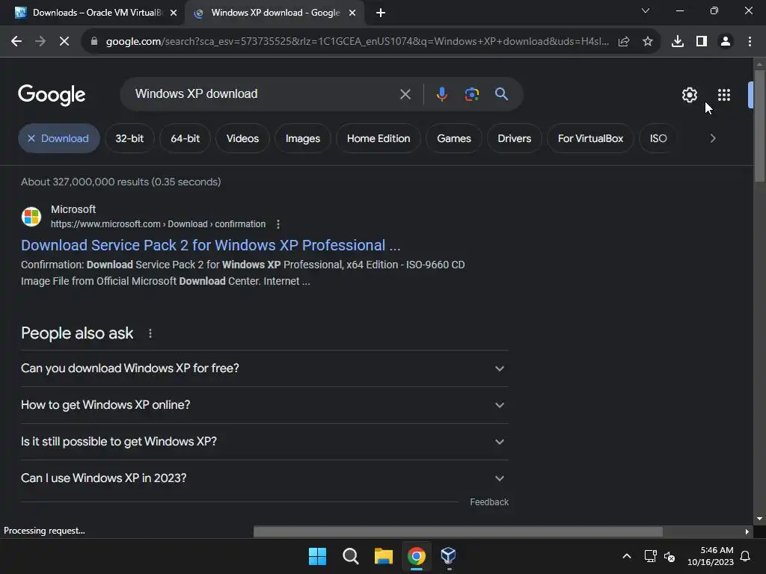The height and width of the screenshot is (574, 766).
Task: Apply the 32-bit filter chip
Action: (129, 138)
